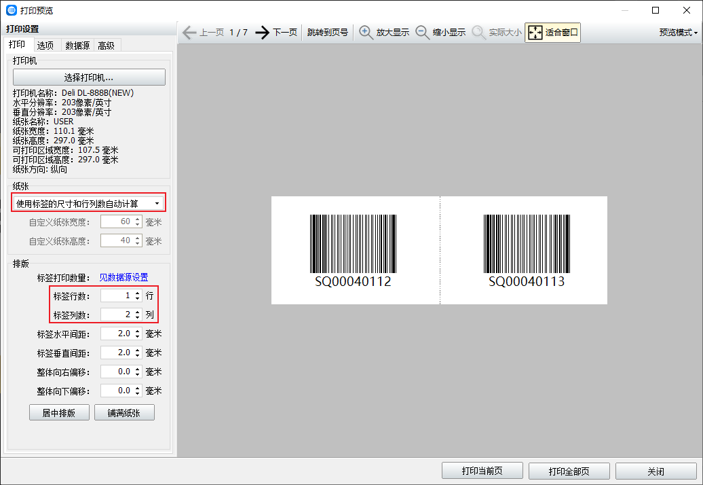Increase 整体向下偏移 with up arrow
Viewport: 703px width, 485px height.
138,388
